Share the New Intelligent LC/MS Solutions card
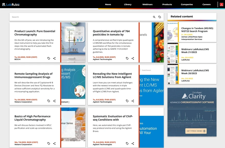The image size is (225, 148). pyautogui.click(x=133, y=101)
